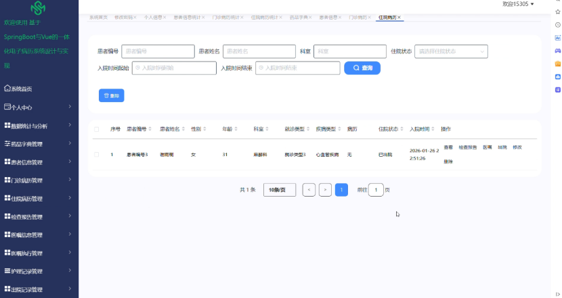Click 出院 in the operations column
Viewport: 562px width, 298px height.
(x=502, y=147)
